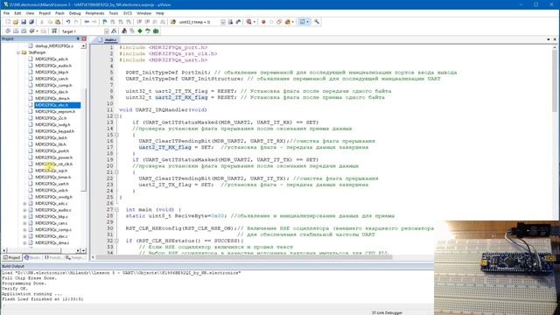Open Options for Target magic wand icon
The image size is (560, 315).
click(114, 31)
